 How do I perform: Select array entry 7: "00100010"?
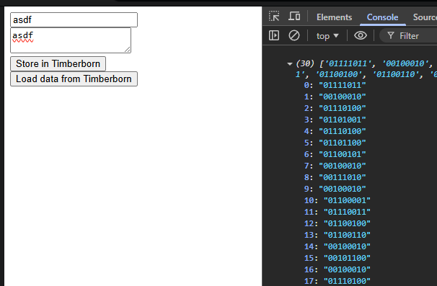pos(335,166)
